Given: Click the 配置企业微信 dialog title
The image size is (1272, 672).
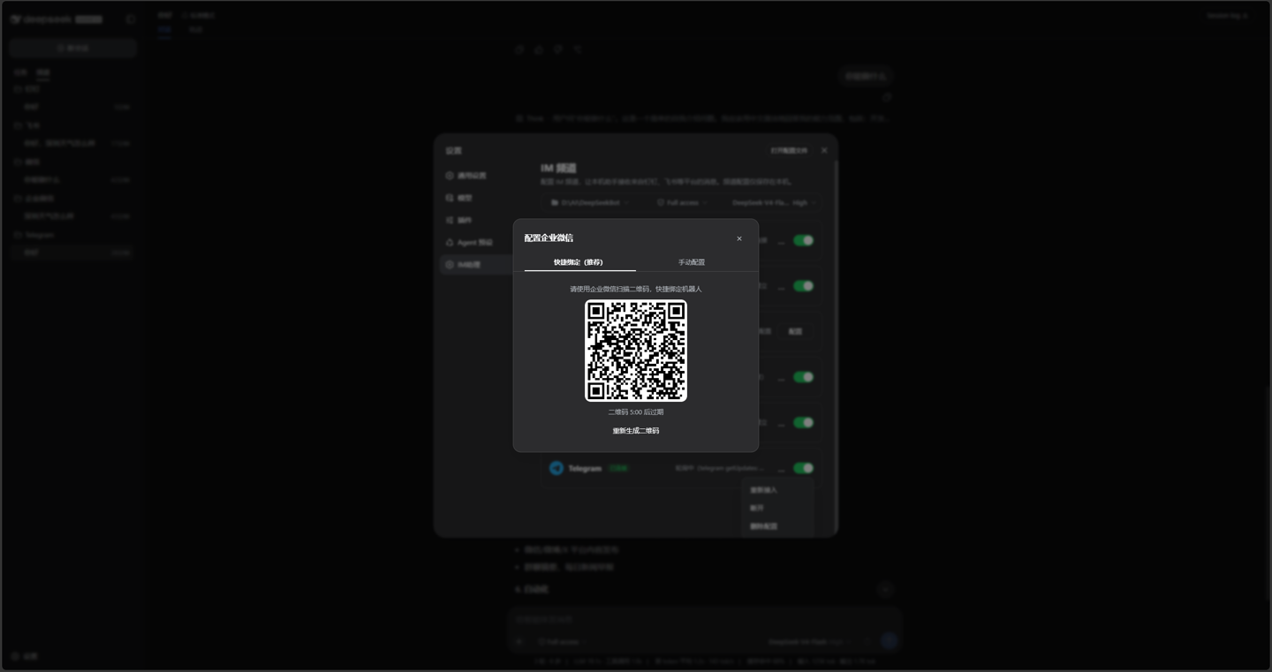Looking at the screenshot, I should 549,238.
